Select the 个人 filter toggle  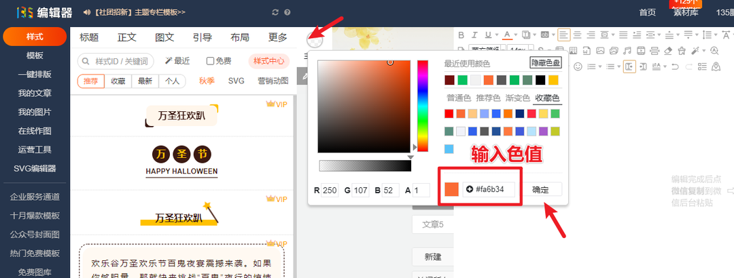(172, 81)
